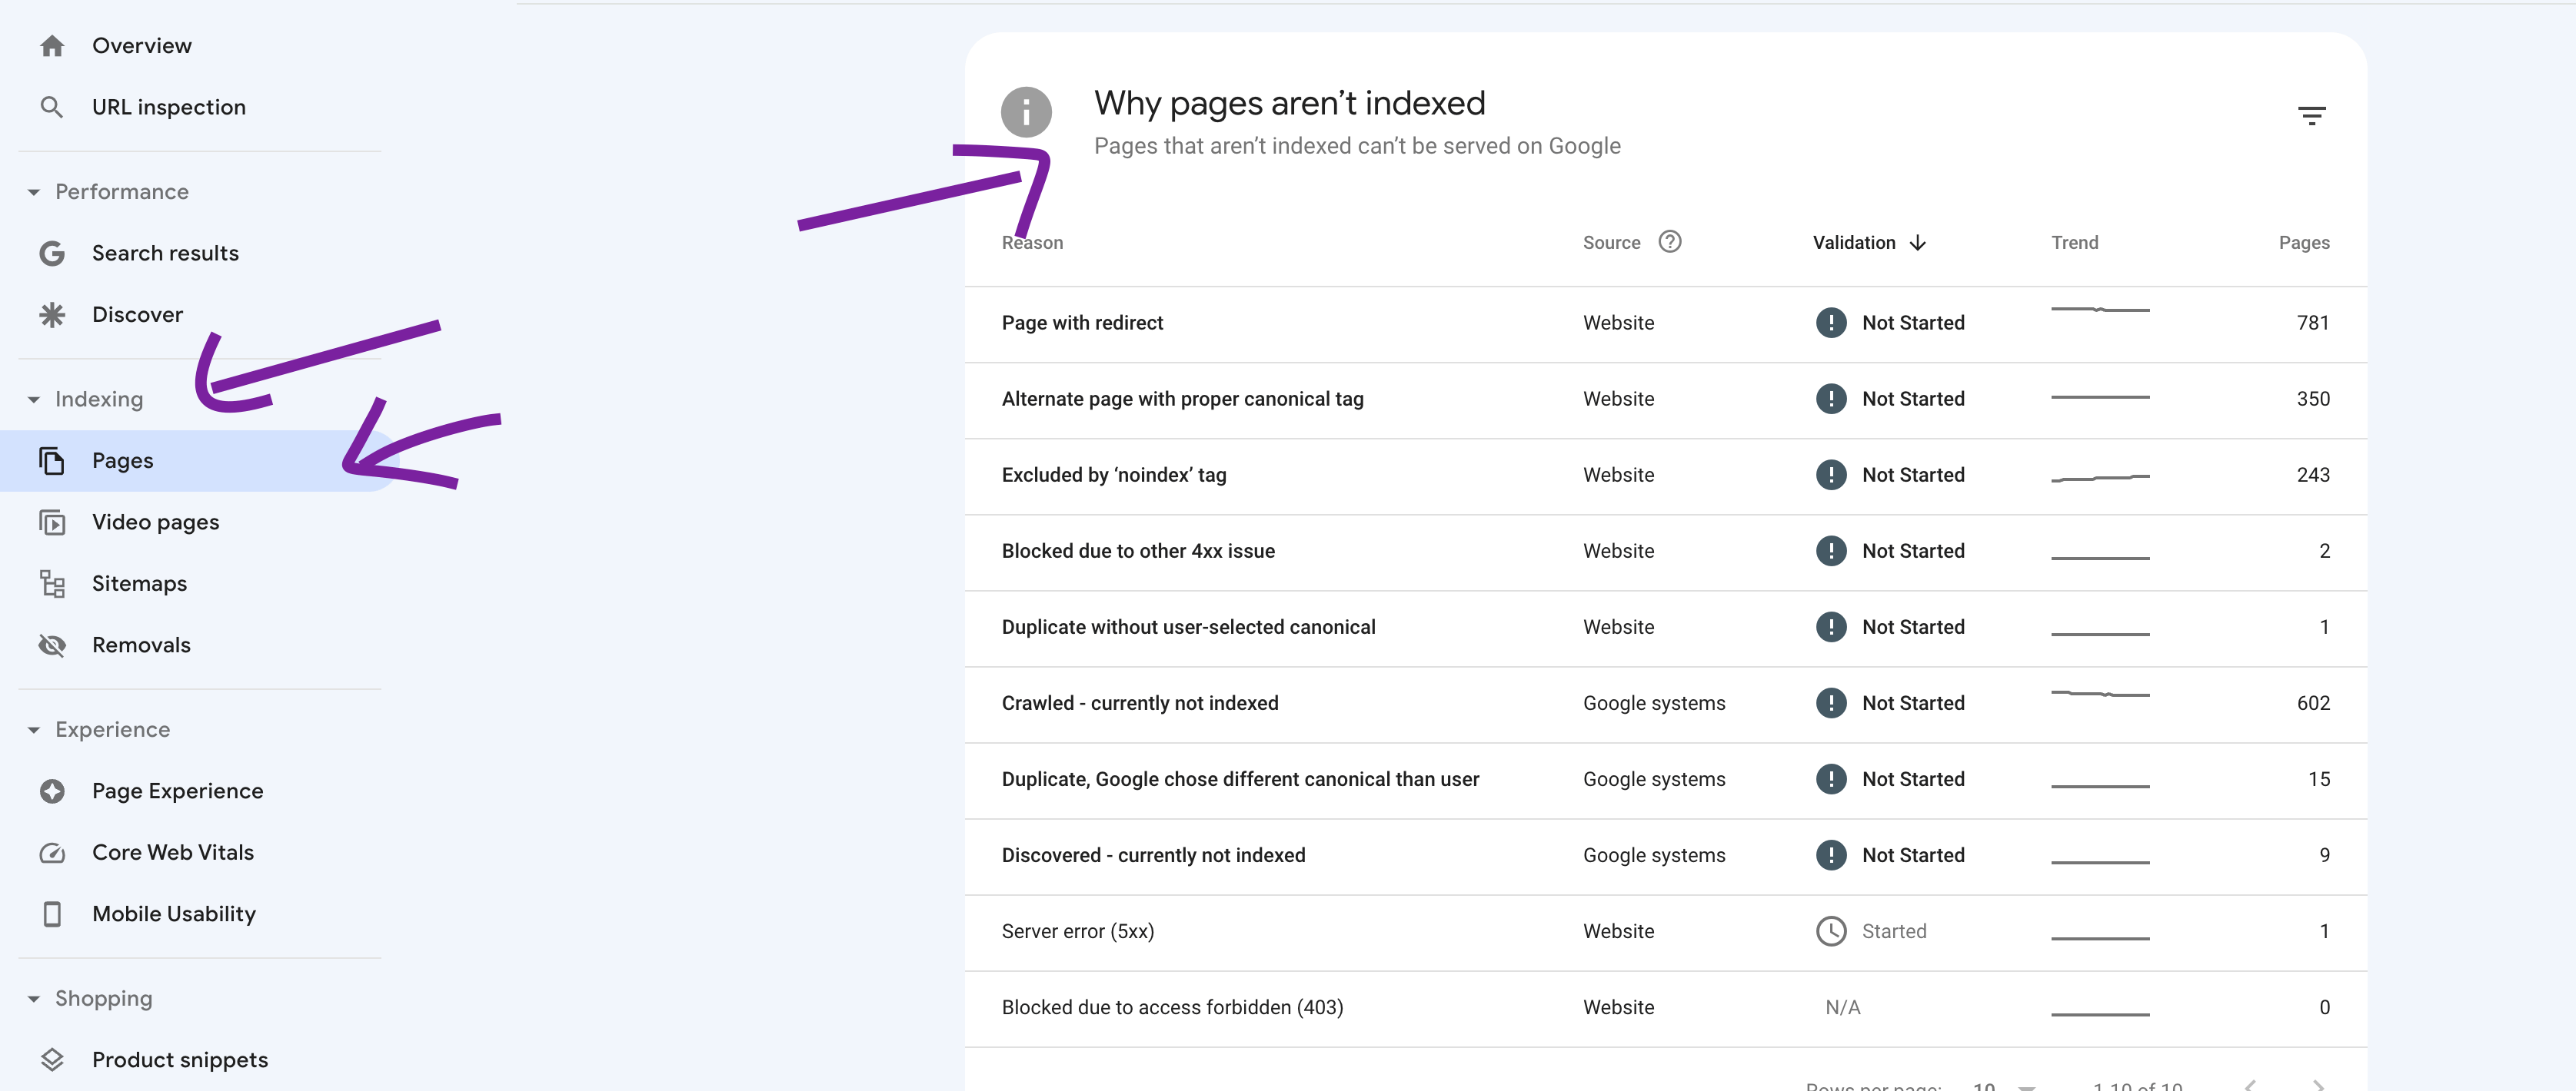Click the Source column help icon
This screenshot has height=1091, width=2576.
1670,242
